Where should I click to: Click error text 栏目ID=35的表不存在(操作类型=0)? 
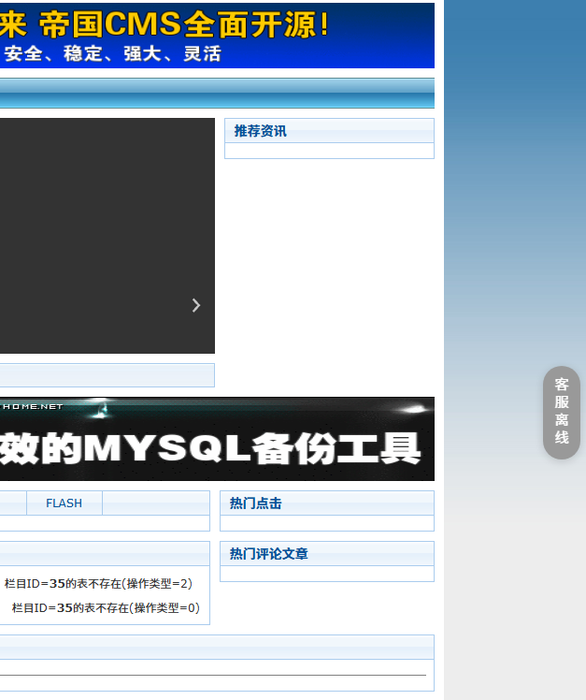click(x=106, y=607)
